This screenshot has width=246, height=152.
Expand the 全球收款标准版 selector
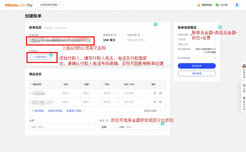[x=50, y=5]
